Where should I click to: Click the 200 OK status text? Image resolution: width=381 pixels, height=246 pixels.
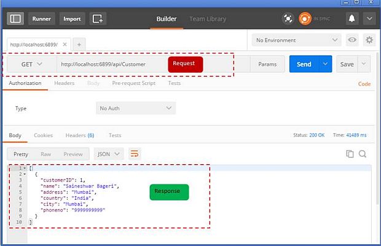(x=317, y=135)
